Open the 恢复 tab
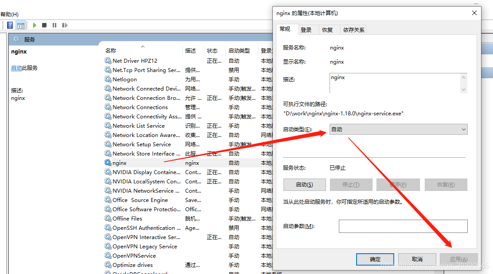The height and width of the screenshot is (274, 493). (x=327, y=30)
